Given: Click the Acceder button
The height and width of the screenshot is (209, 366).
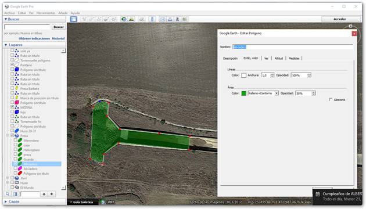Looking at the screenshot, I should point(340,19).
